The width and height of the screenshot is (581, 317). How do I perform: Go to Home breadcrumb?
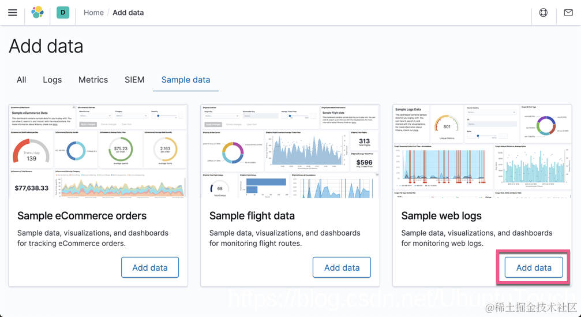tap(93, 13)
